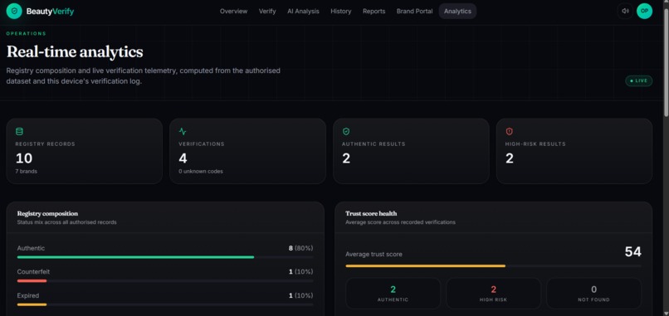
Task: Switch to AI Analysis tab
Action: 303,12
